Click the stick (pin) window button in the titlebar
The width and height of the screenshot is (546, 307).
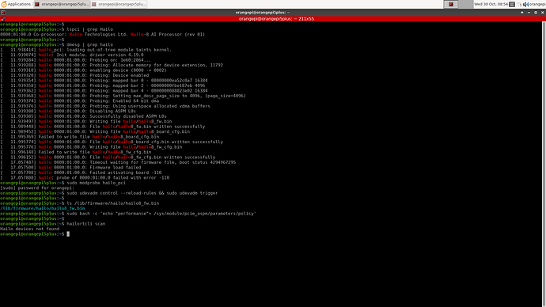(x=522, y=13)
